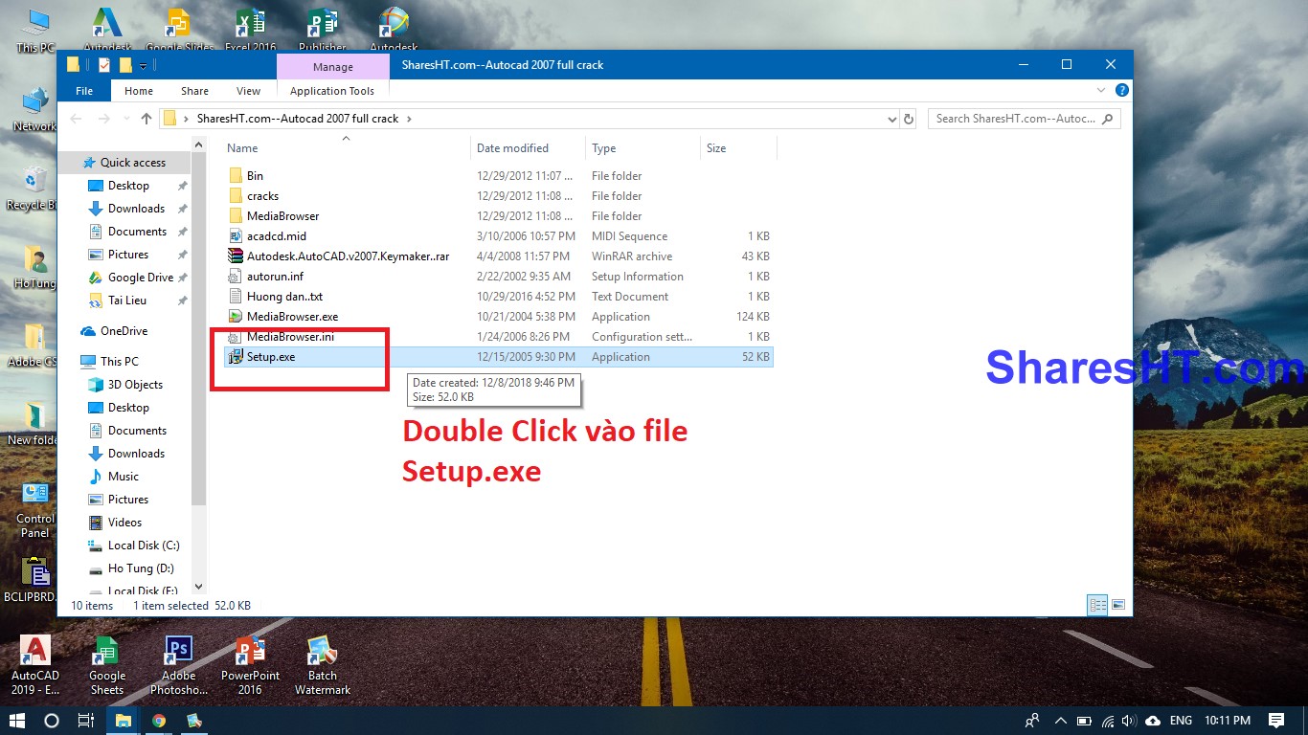Open PowerPoint 2016 desktop shortcut
This screenshot has height=735, width=1308.
click(x=251, y=665)
